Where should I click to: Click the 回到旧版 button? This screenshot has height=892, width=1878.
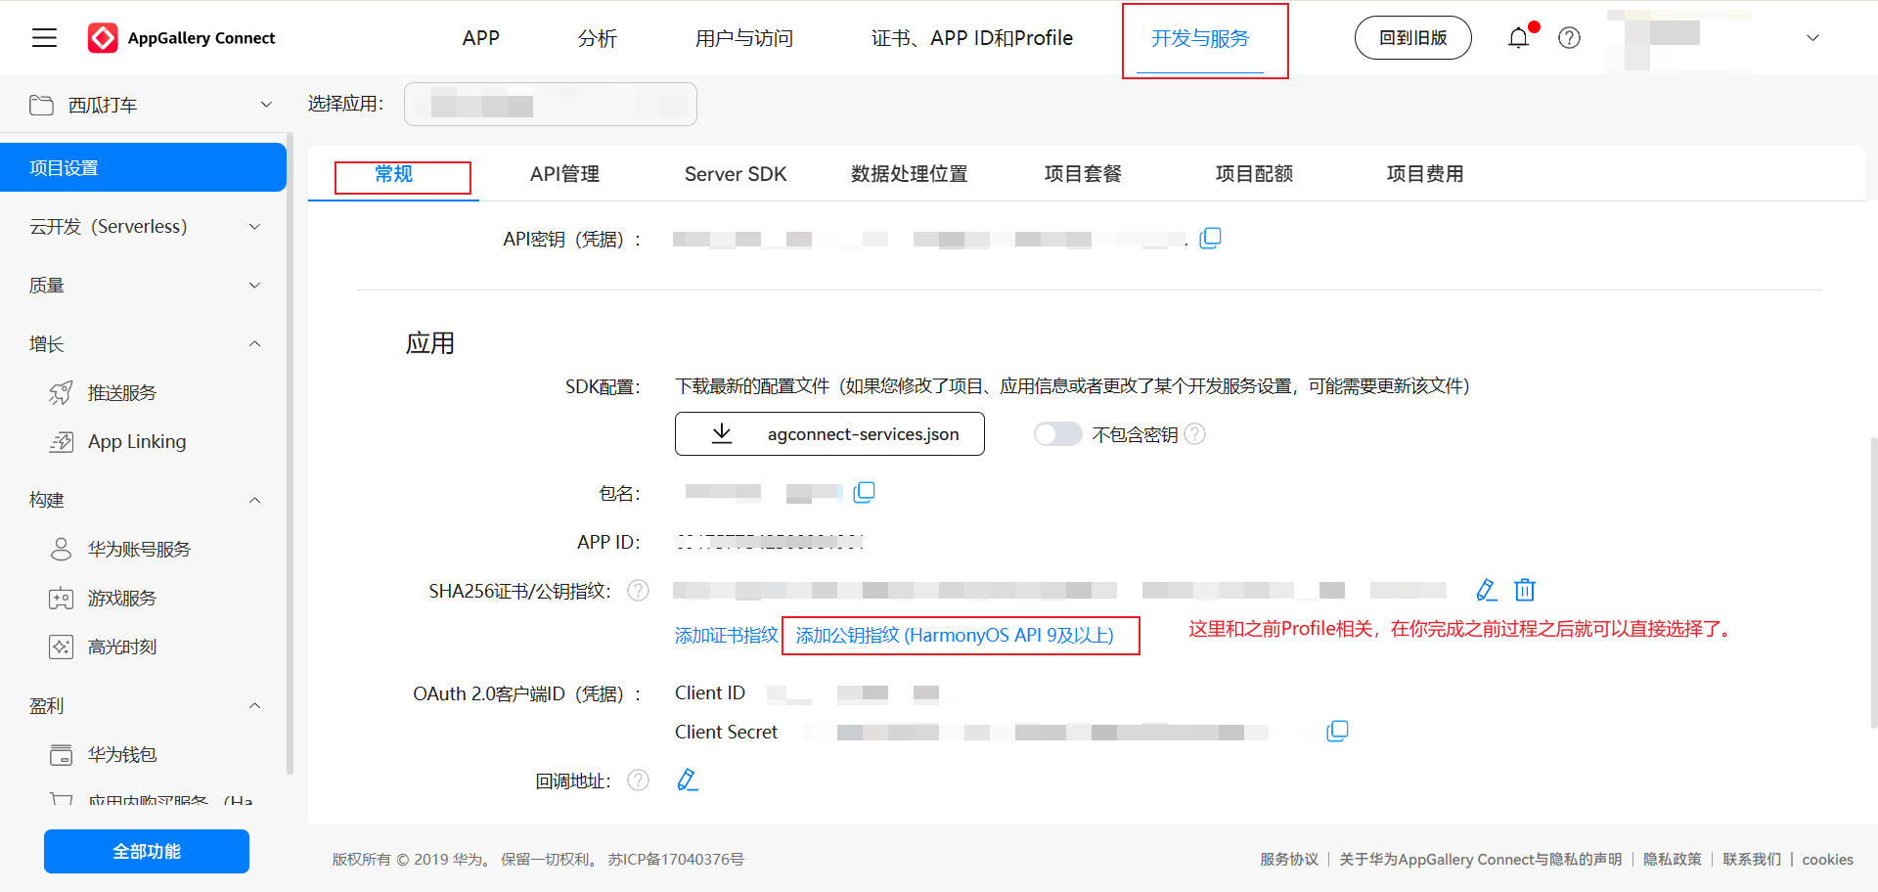(1412, 38)
